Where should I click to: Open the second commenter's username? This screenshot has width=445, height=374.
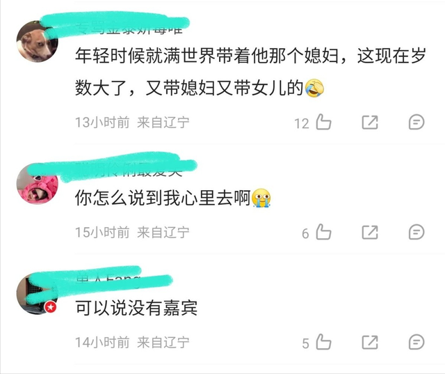[129, 170]
